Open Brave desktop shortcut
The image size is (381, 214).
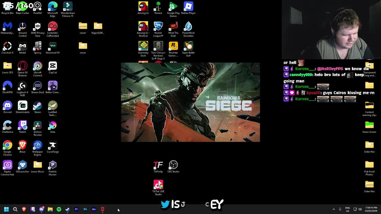tap(23, 147)
